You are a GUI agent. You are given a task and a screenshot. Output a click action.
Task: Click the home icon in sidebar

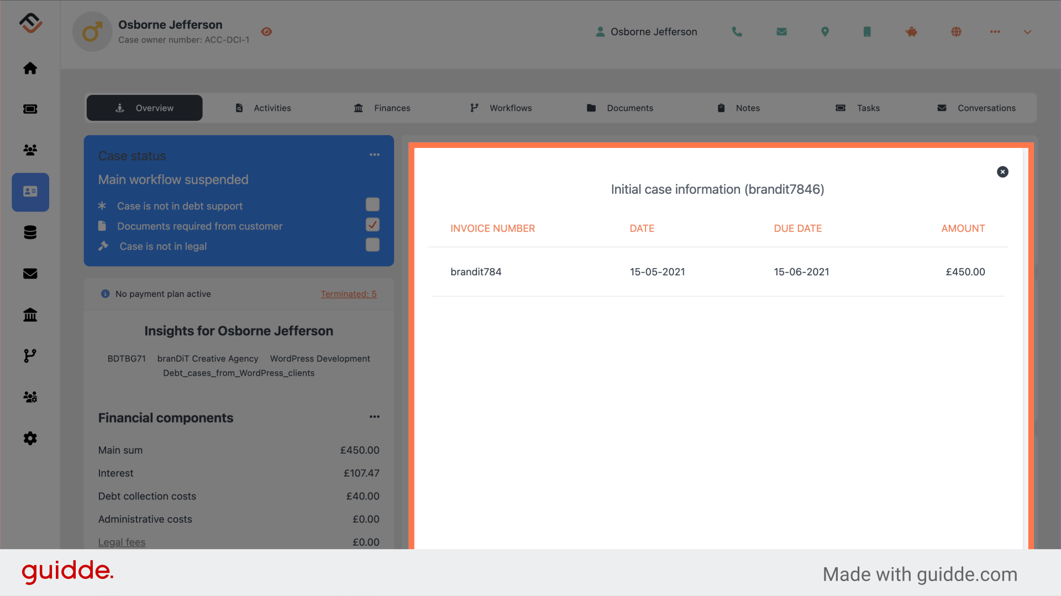click(x=30, y=68)
